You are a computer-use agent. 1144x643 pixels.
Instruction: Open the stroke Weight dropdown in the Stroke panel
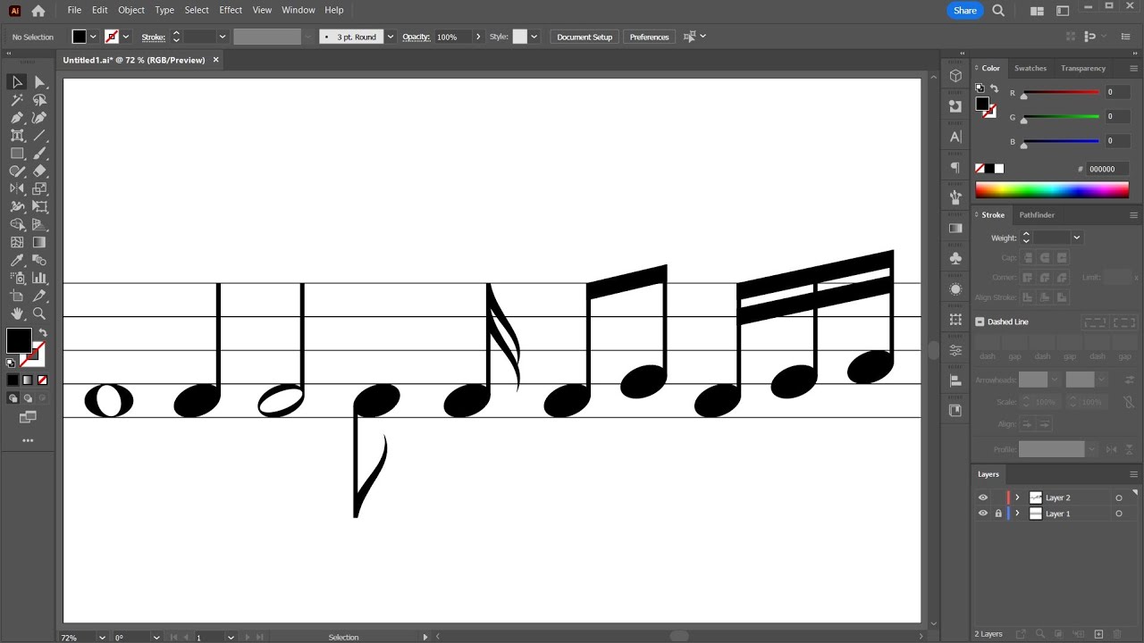click(x=1077, y=238)
